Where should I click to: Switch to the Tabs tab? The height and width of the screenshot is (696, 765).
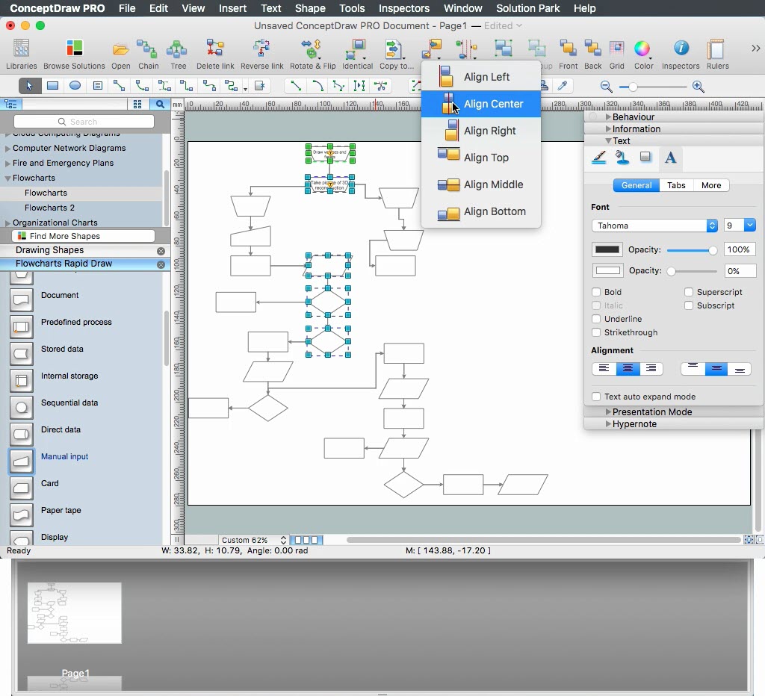tap(676, 185)
